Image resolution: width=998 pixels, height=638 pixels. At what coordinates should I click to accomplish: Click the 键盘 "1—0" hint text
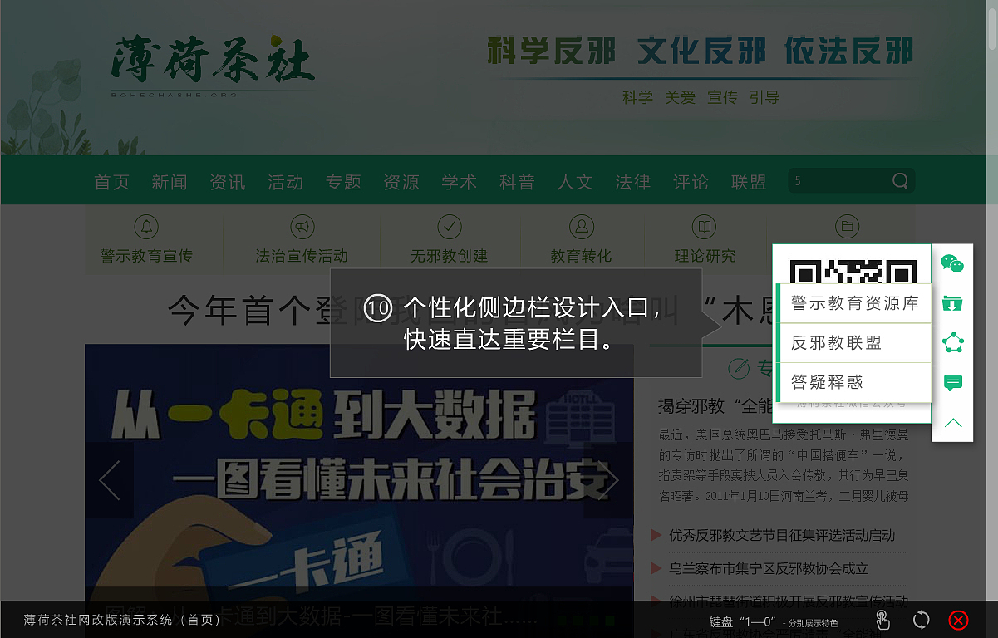coord(773,622)
